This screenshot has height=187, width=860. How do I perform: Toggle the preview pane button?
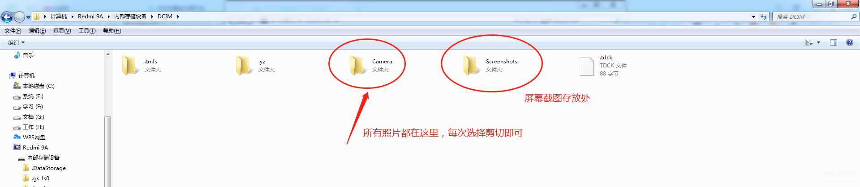point(834,42)
